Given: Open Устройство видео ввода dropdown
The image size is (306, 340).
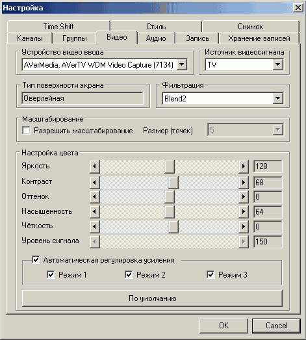Looking at the screenshot, I should point(182,64).
